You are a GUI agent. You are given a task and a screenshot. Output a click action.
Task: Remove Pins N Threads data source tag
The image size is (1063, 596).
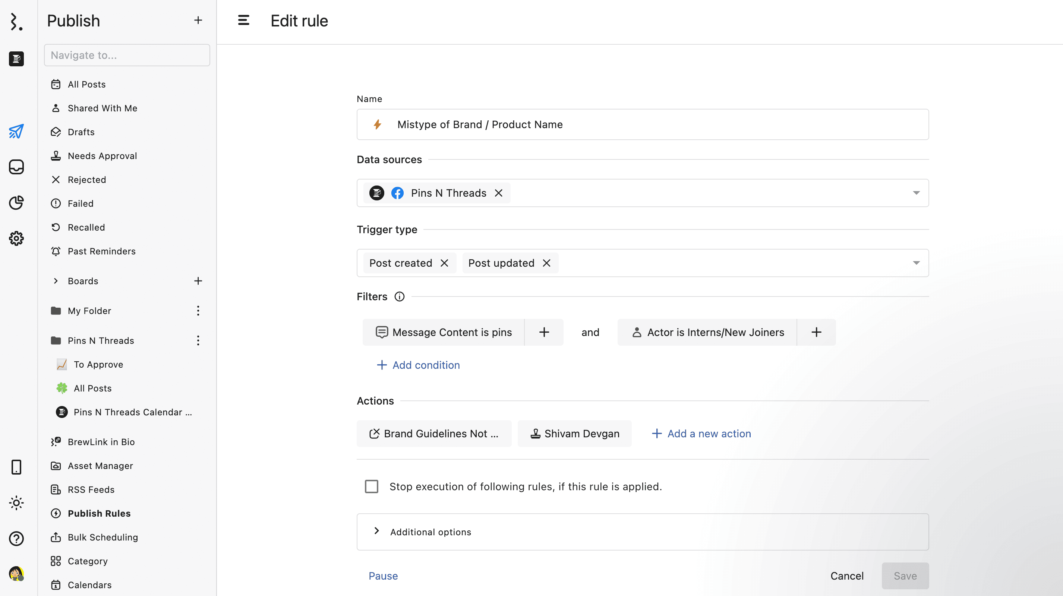point(498,193)
